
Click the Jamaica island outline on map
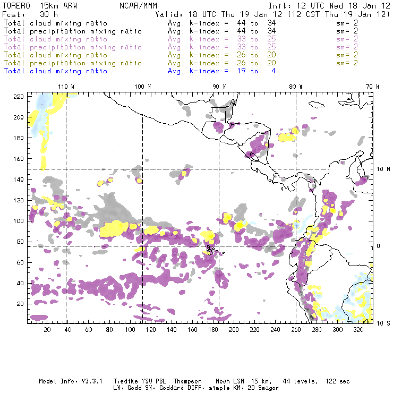click(317, 104)
